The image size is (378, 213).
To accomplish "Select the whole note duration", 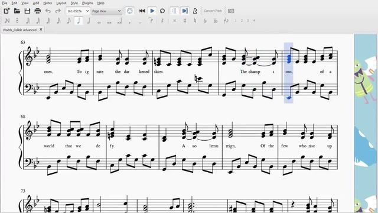I will click(x=99, y=22).
